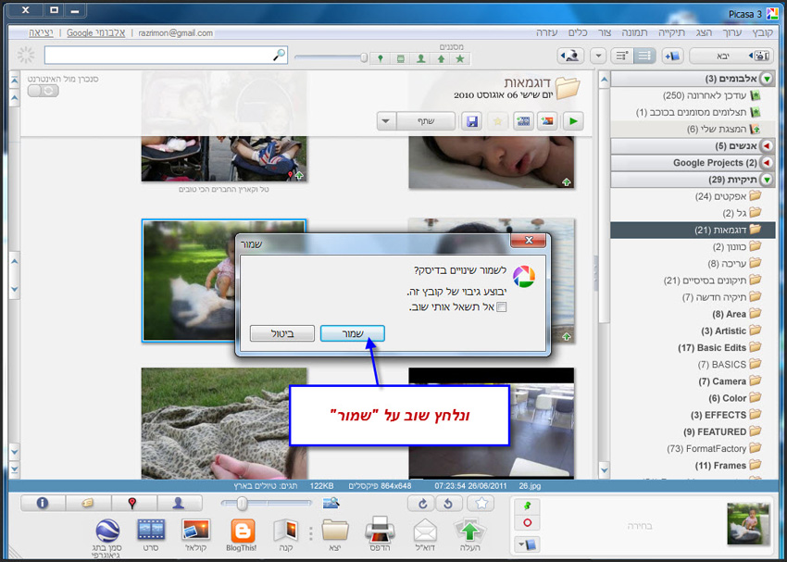The width and height of the screenshot is (787, 562).
Task: Click the tags panel icon at the bottom left
Action: [88, 504]
